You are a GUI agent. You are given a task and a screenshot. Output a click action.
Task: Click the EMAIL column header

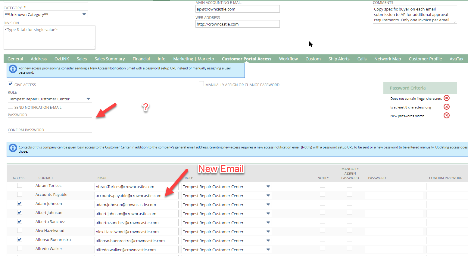tap(102, 178)
